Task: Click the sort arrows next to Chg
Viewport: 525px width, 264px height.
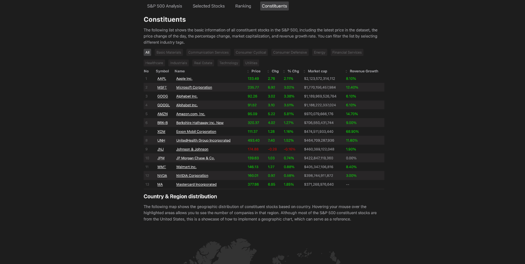Action: click(x=268, y=71)
